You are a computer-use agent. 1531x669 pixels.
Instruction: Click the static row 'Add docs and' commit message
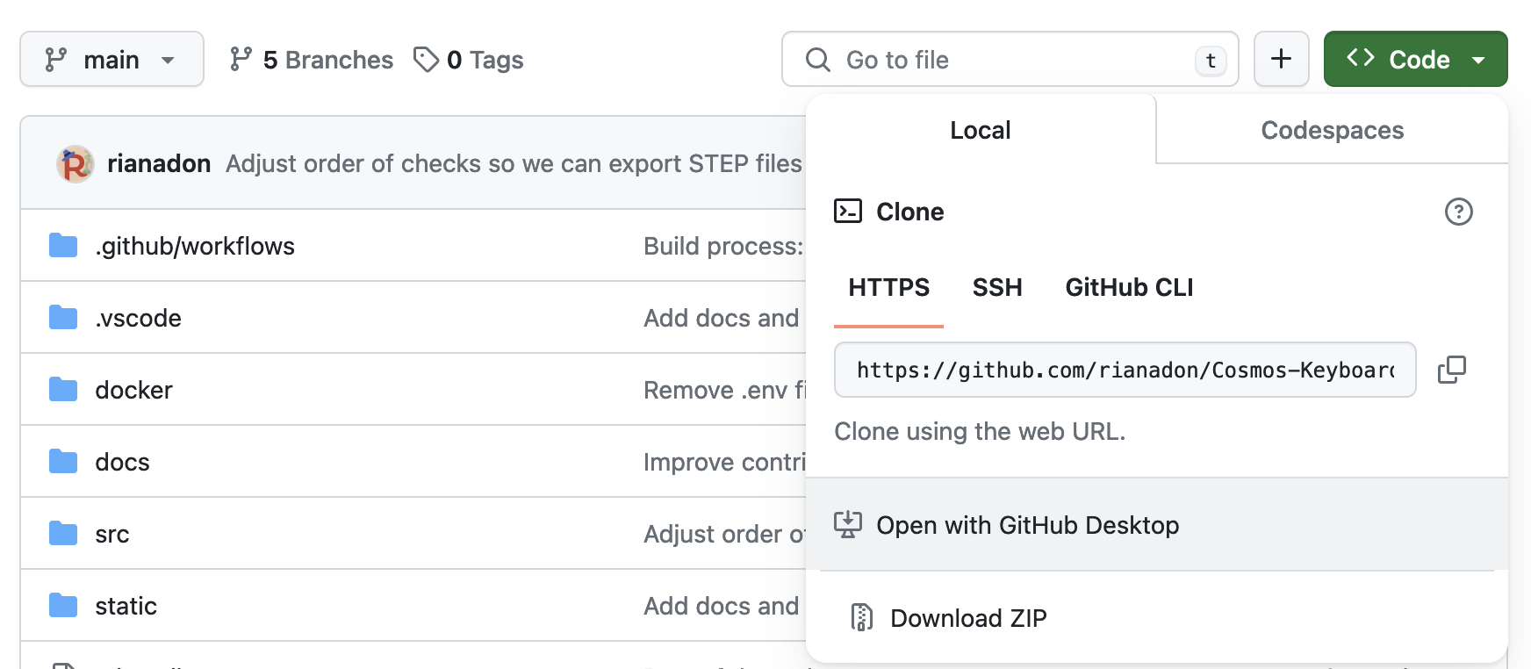tap(722, 606)
